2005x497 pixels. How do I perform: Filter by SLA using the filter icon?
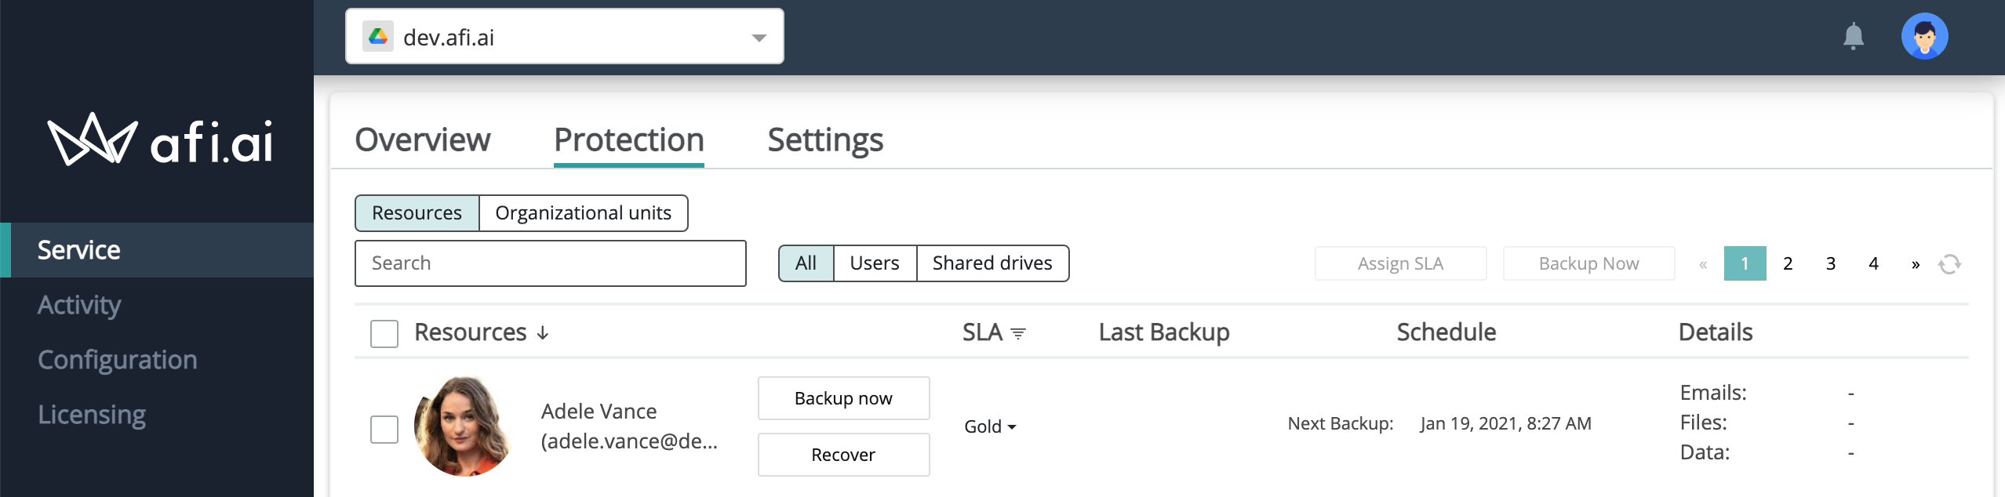point(1018,333)
